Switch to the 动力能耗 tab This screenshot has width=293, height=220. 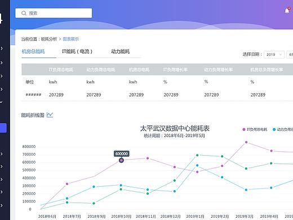(x=121, y=51)
